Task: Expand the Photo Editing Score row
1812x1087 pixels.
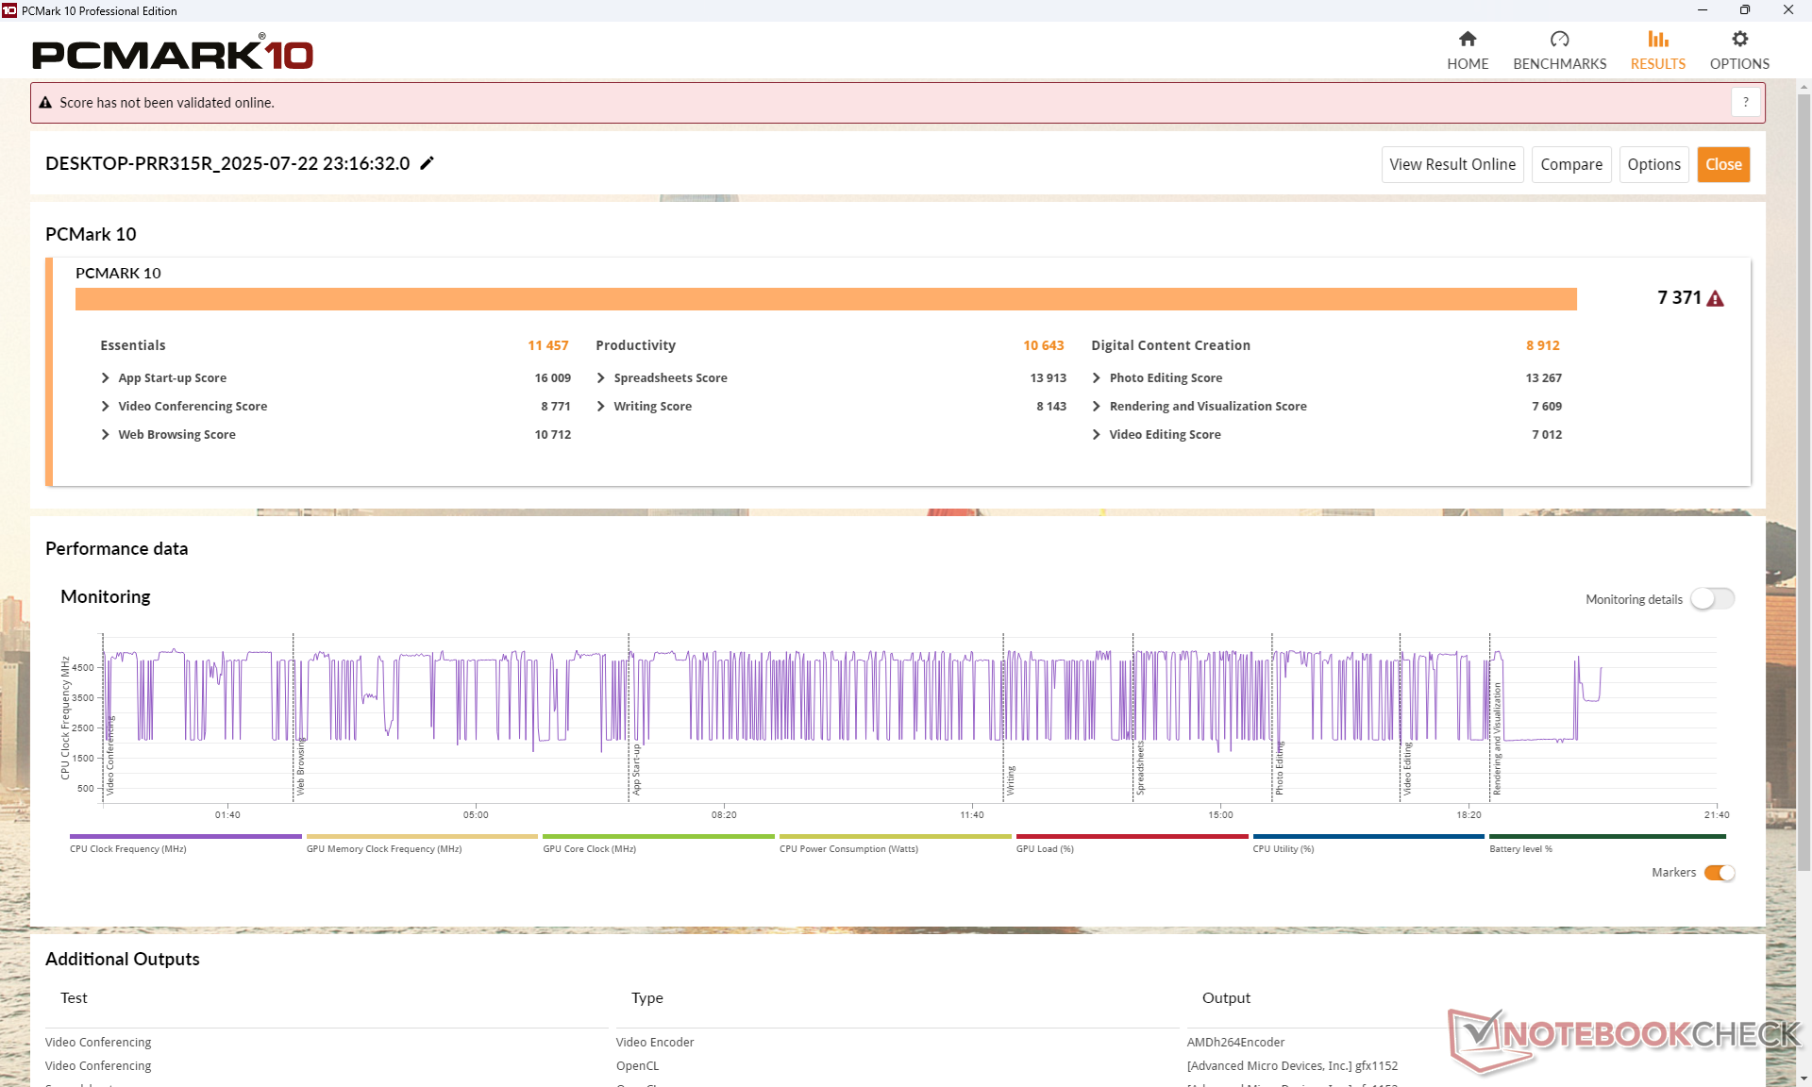Action: click(x=1097, y=378)
